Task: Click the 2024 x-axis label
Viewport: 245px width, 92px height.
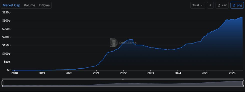Action: coord(178,73)
